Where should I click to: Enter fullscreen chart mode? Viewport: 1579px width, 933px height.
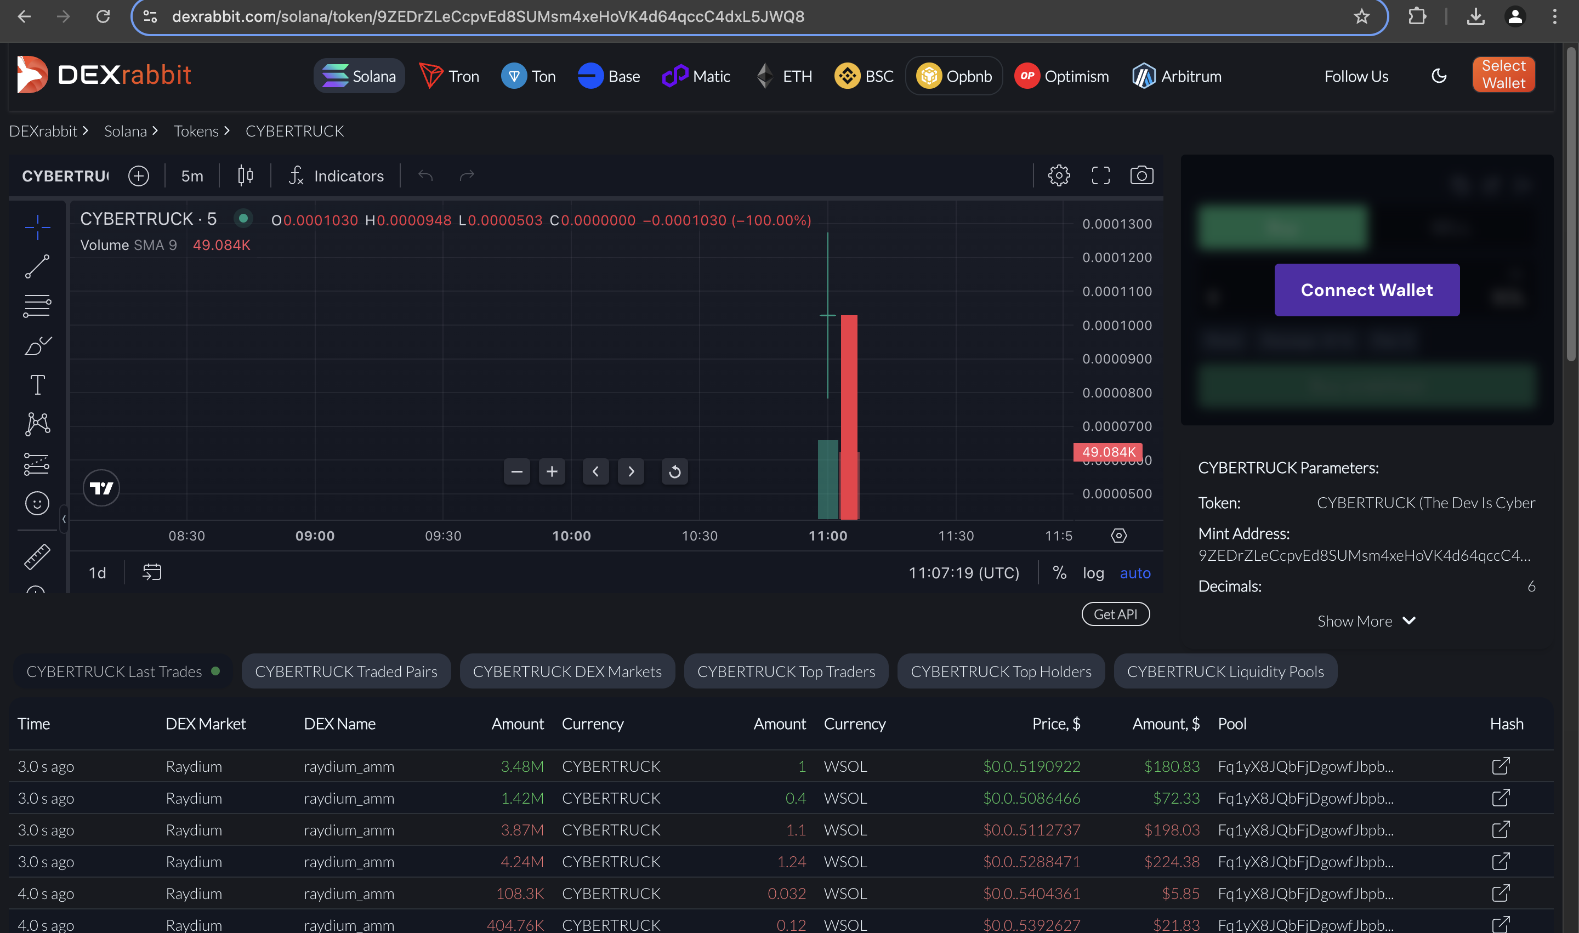click(1100, 175)
